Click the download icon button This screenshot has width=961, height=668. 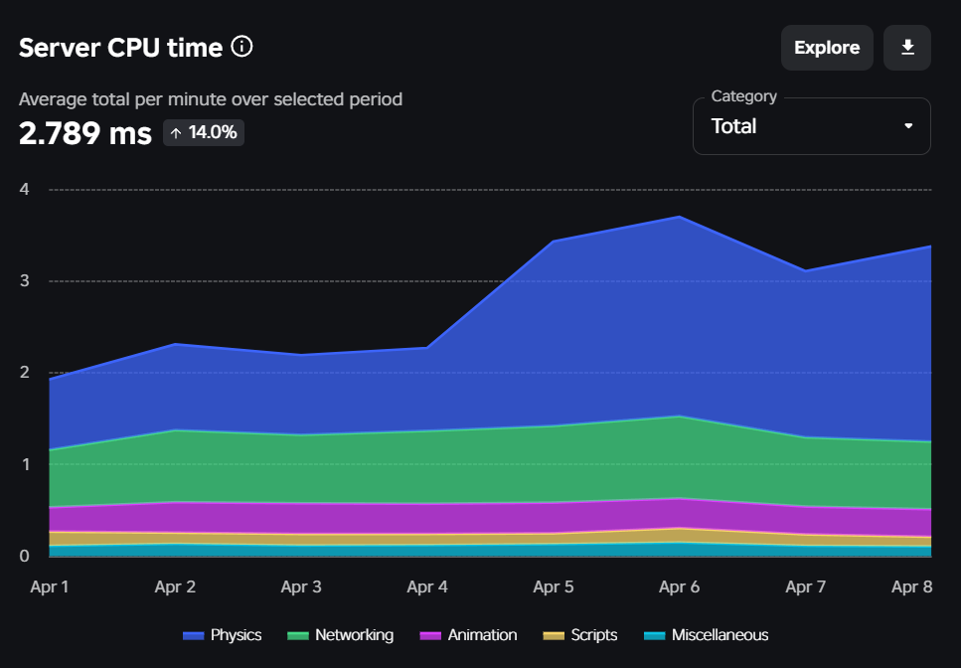(906, 48)
